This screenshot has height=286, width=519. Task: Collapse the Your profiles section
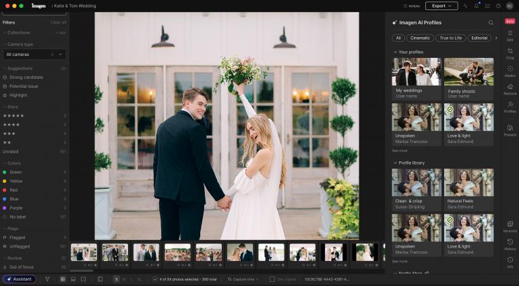[395, 52]
